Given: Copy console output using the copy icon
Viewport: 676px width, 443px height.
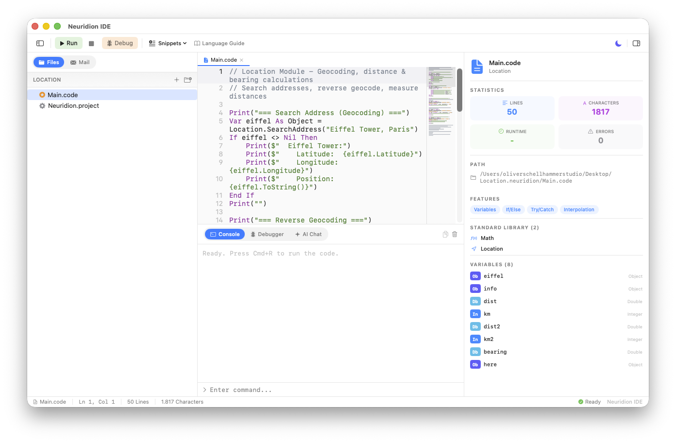Looking at the screenshot, I should pyautogui.click(x=445, y=234).
